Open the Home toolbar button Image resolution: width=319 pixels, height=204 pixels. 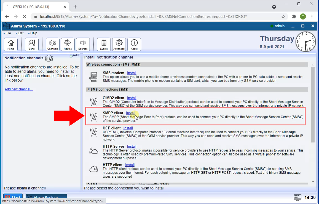coord(11,45)
